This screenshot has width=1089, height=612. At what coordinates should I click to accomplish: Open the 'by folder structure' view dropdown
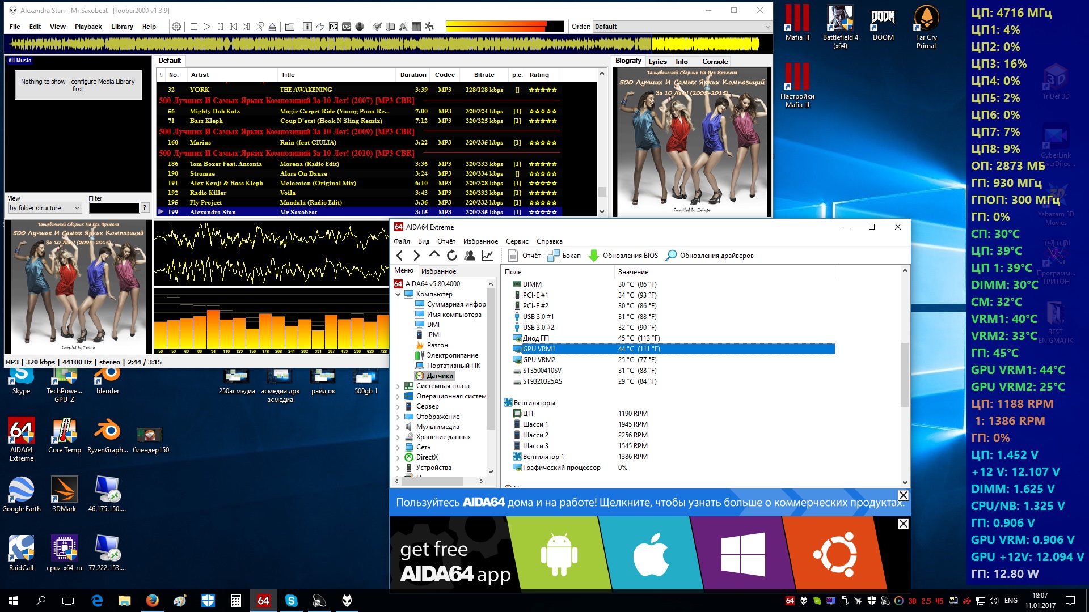45,208
